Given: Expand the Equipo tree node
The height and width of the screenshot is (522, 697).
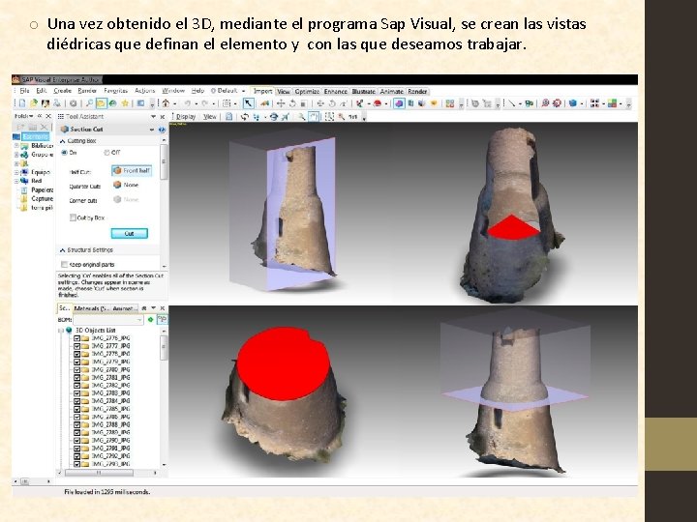Looking at the screenshot, I should 16,172.
